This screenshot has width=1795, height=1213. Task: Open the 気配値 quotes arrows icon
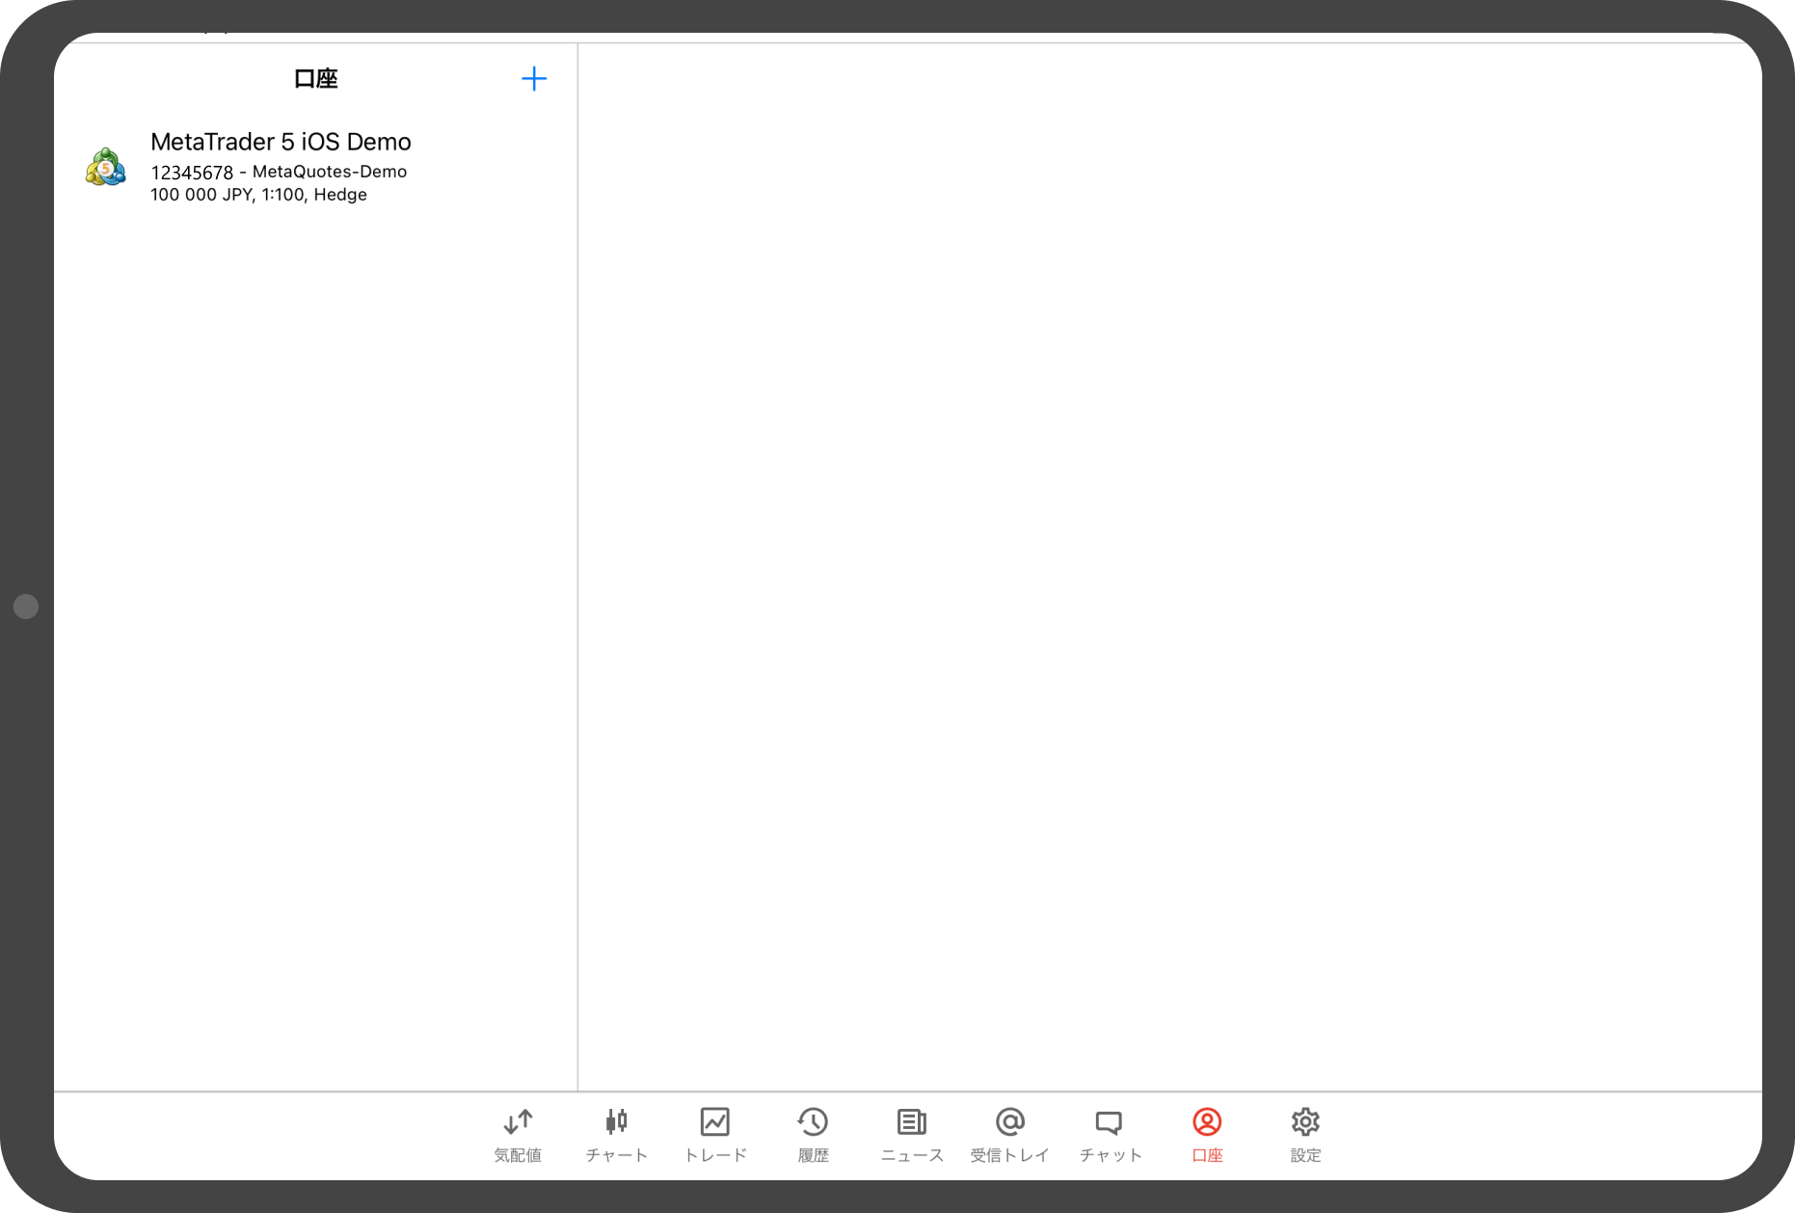coord(518,1121)
